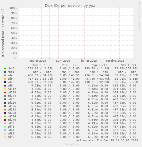Screen dimensions: 142x147
Task: Click the 'Last update' timestamp text
Action: tap(106, 140)
